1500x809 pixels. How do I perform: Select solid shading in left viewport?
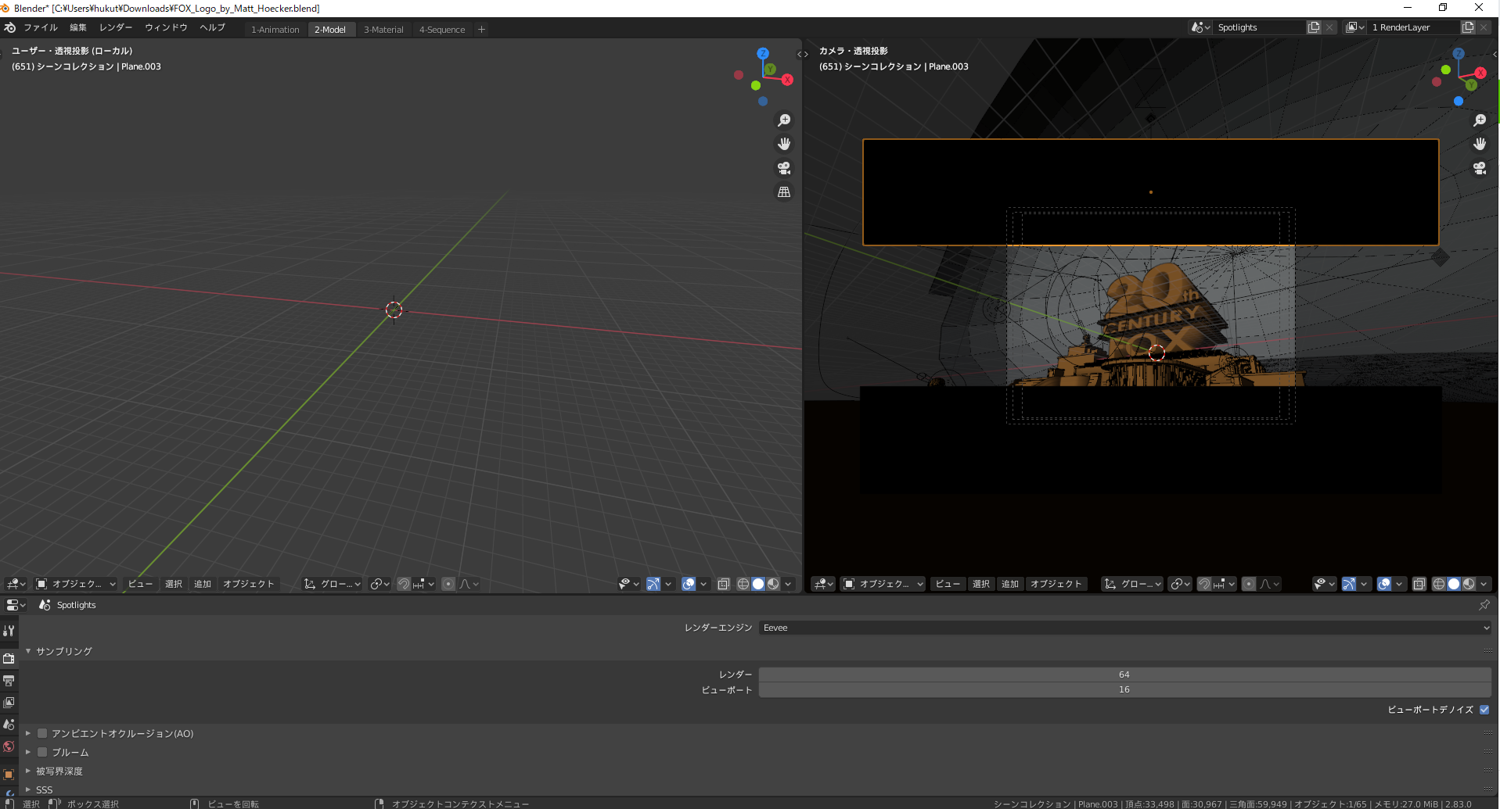coord(757,584)
